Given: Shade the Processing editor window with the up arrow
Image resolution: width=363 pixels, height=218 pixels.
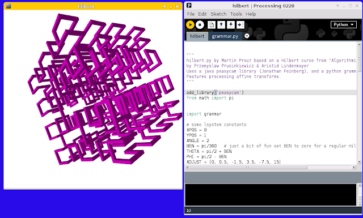Looking at the screenshot, I should [338, 6].
